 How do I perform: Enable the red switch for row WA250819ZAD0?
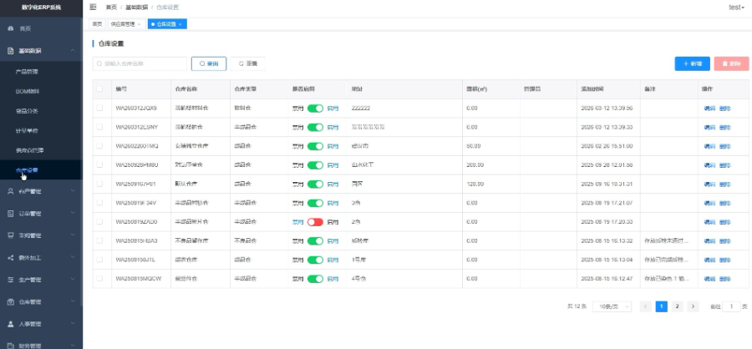[315, 222]
